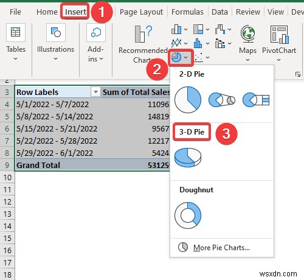Click the PivotChart icon
The width and height of the screenshot is (304, 280).
coord(279,35)
